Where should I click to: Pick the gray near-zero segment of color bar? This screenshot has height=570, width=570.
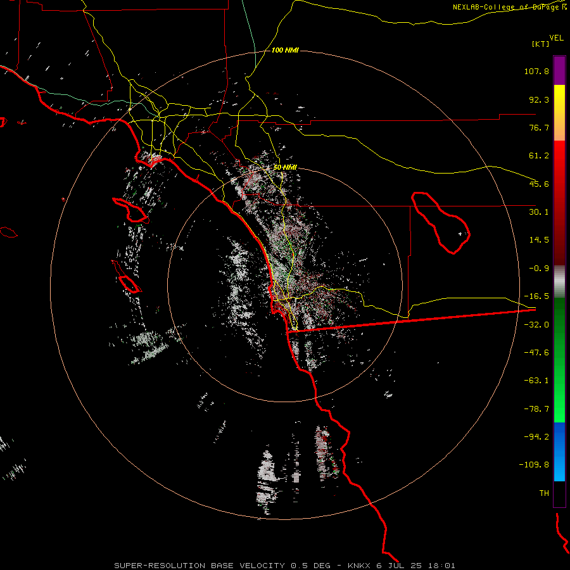559,282
